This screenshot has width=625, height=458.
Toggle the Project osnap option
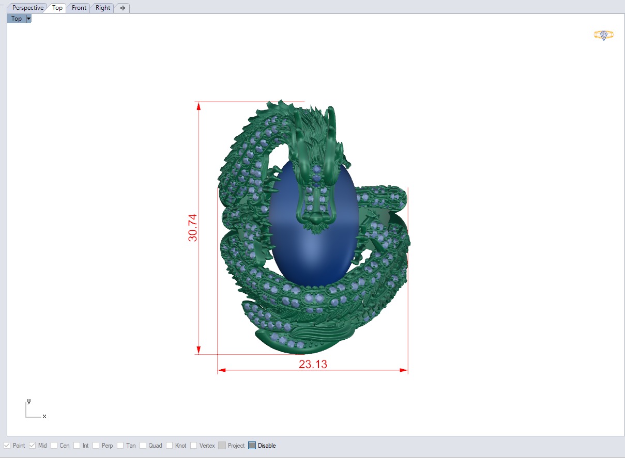222,446
